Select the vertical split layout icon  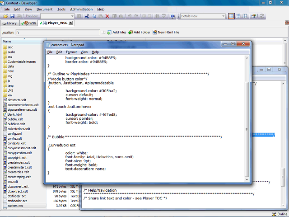245,16
